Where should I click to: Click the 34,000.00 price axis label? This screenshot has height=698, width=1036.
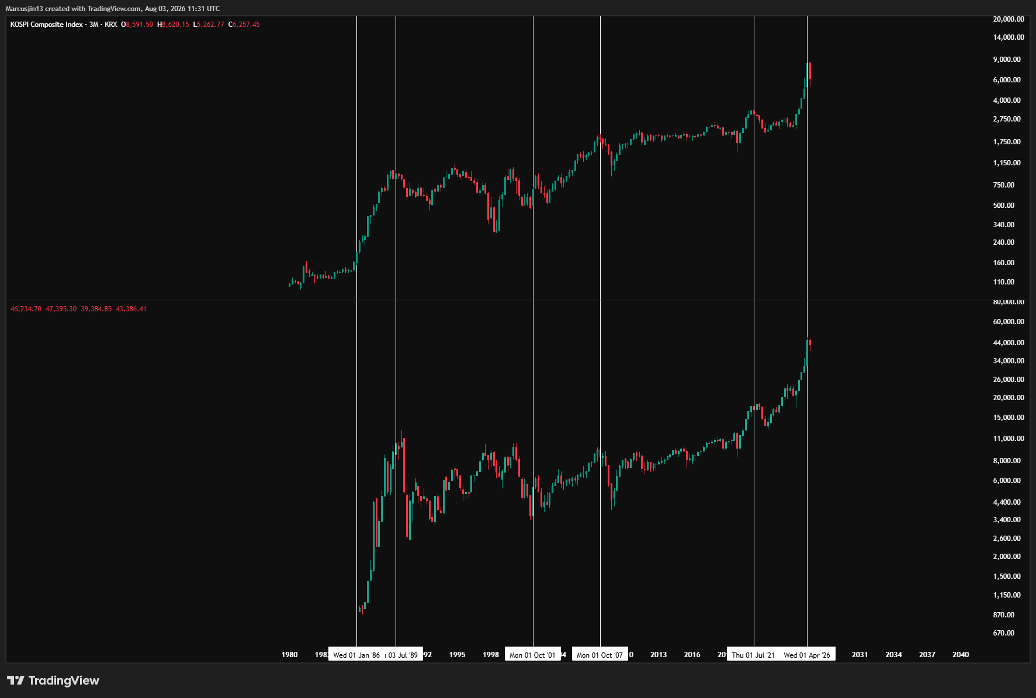coord(1008,361)
